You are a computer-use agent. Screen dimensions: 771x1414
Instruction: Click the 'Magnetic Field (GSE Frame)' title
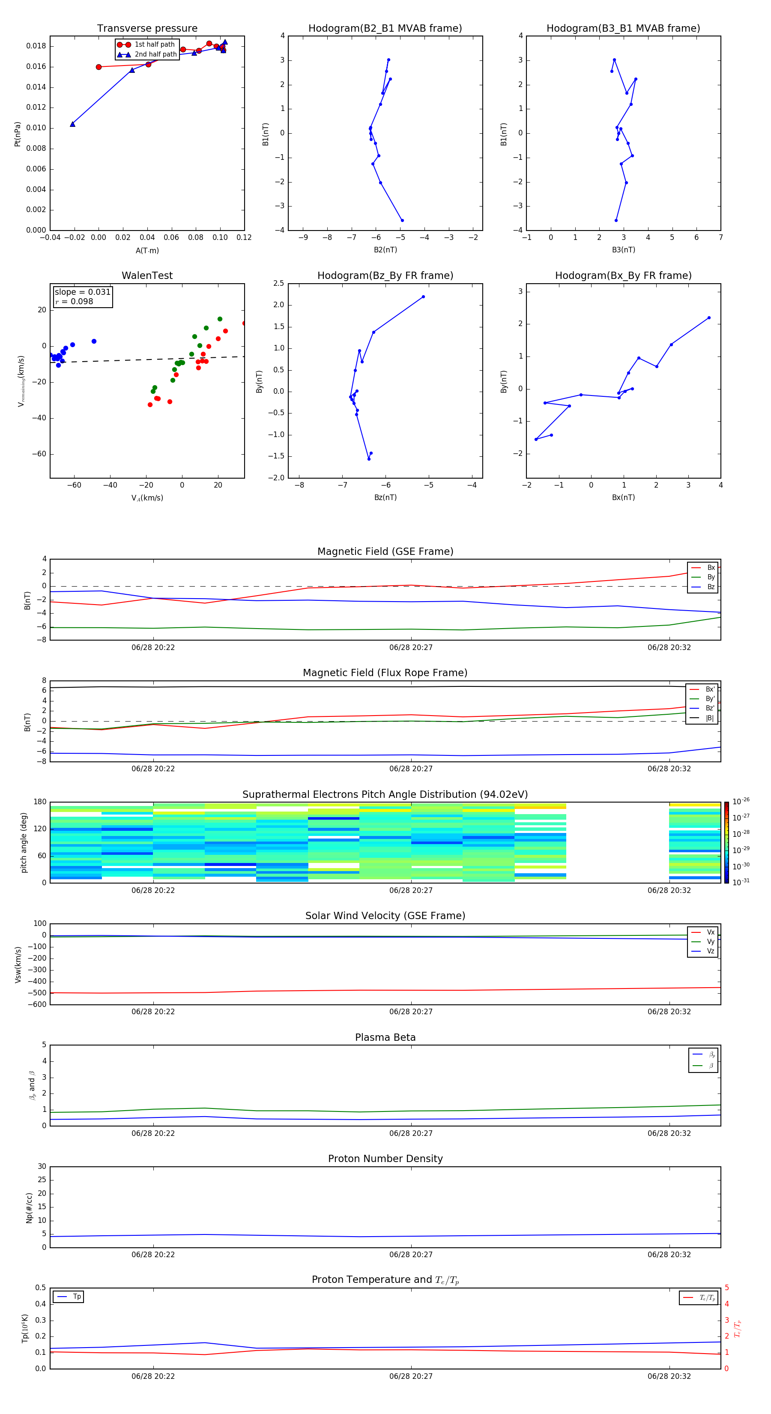click(x=385, y=551)
